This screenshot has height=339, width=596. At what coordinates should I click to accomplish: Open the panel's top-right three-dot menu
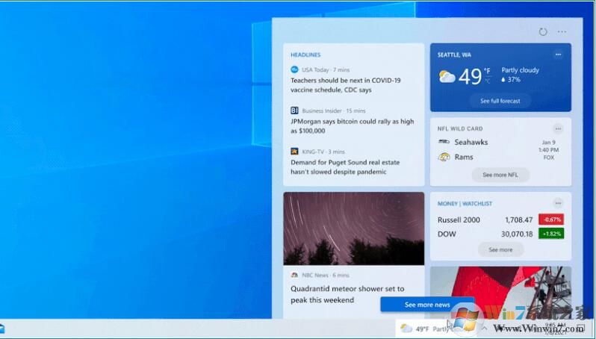pos(562,32)
